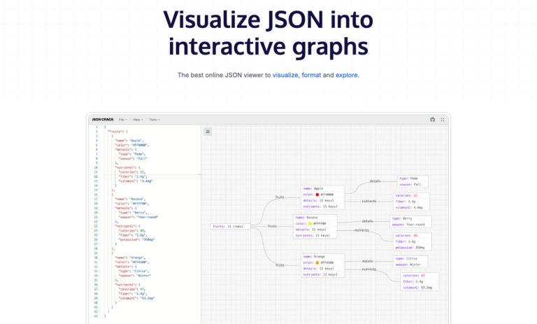
Task: Select the 'fruits: [3 items]' root node
Action: 230,226
